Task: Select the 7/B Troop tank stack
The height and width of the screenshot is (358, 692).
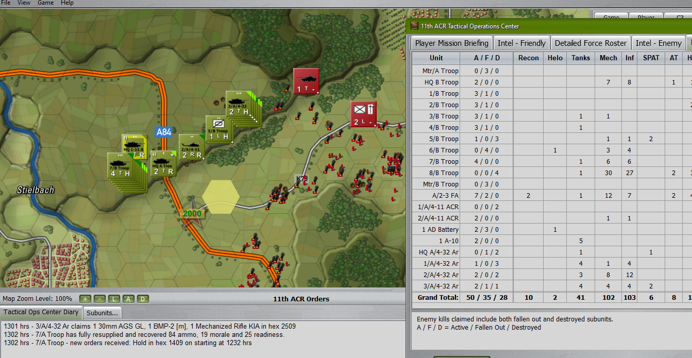Action: [x=120, y=166]
